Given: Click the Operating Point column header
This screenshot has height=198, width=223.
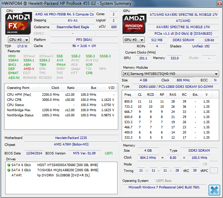Looking at the screenshot, I should (22, 88).
